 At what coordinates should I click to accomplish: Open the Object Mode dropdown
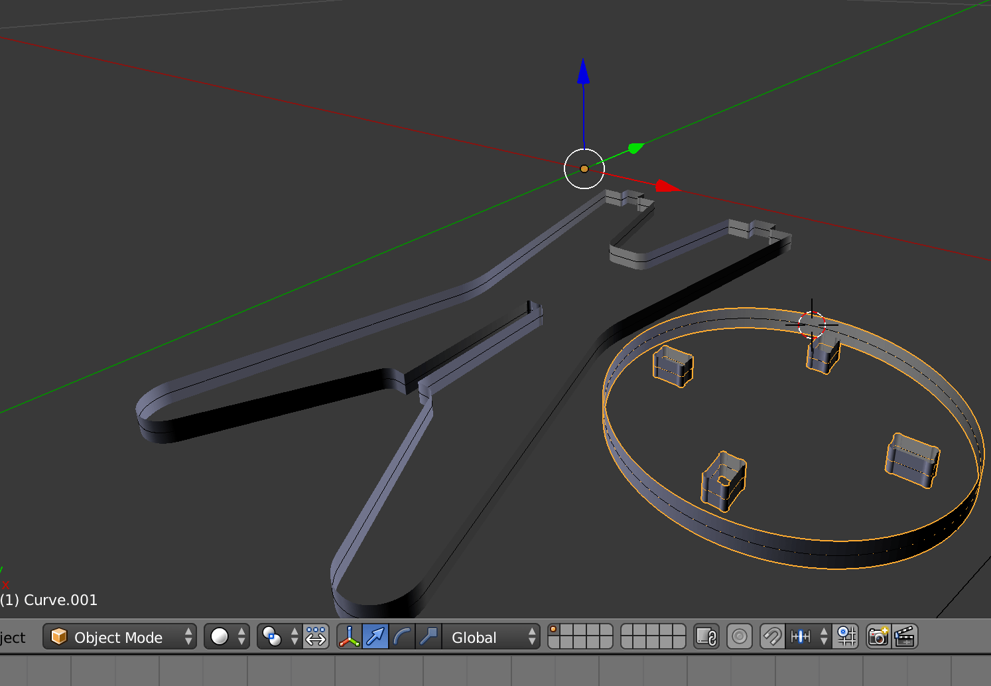(119, 637)
